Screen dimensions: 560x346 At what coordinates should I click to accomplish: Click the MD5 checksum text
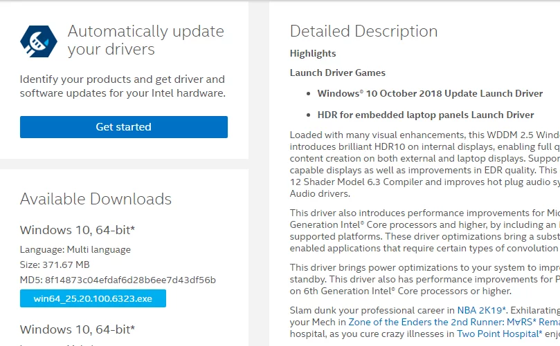pyautogui.click(x=118, y=280)
